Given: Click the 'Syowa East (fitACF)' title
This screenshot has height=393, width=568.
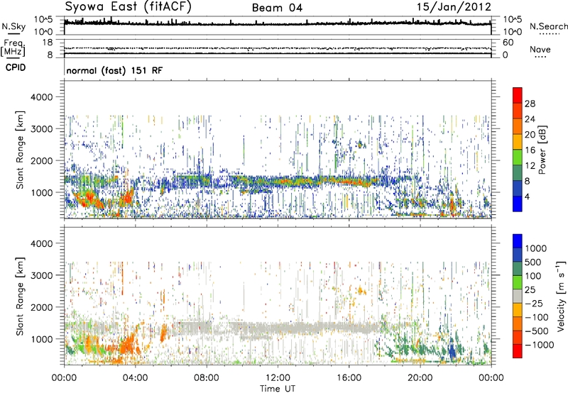Looking at the screenshot, I should tap(128, 6).
